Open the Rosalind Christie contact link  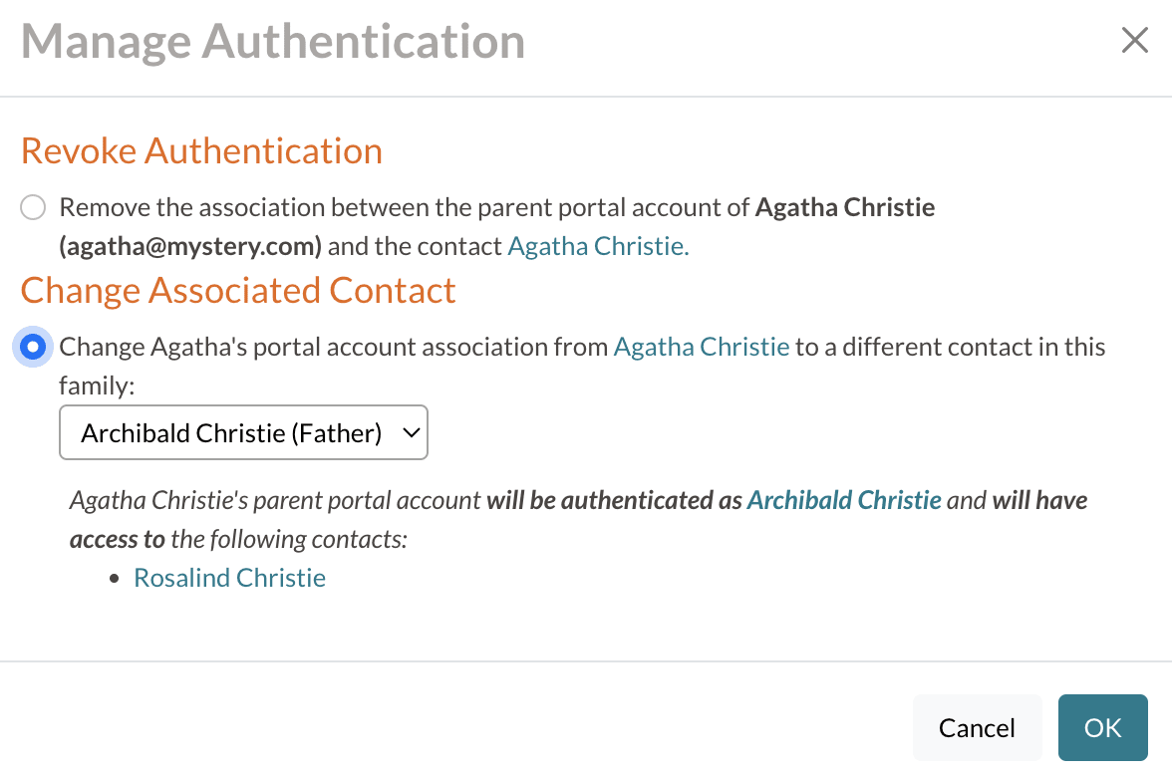[x=229, y=578]
